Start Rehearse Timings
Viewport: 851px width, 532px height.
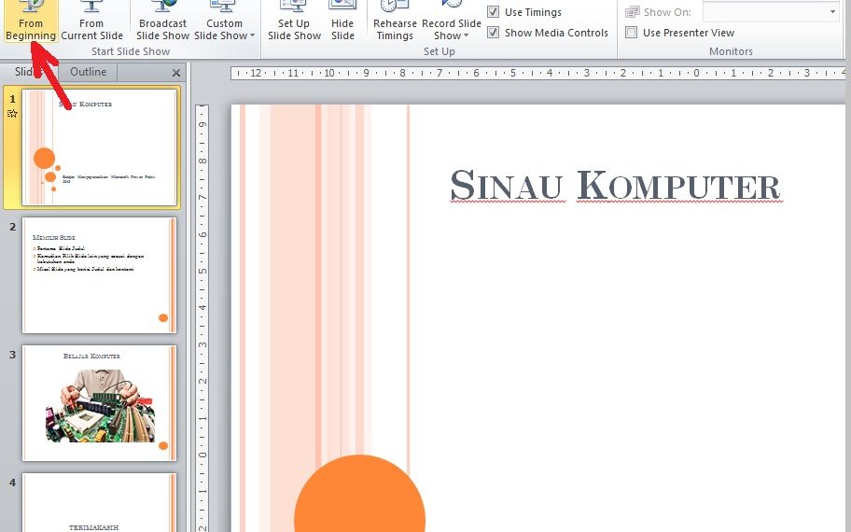[395, 21]
